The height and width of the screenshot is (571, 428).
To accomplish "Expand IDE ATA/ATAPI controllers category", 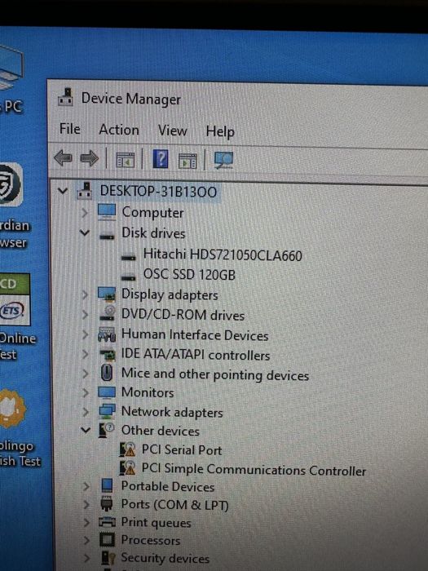I will click(85, 354).
